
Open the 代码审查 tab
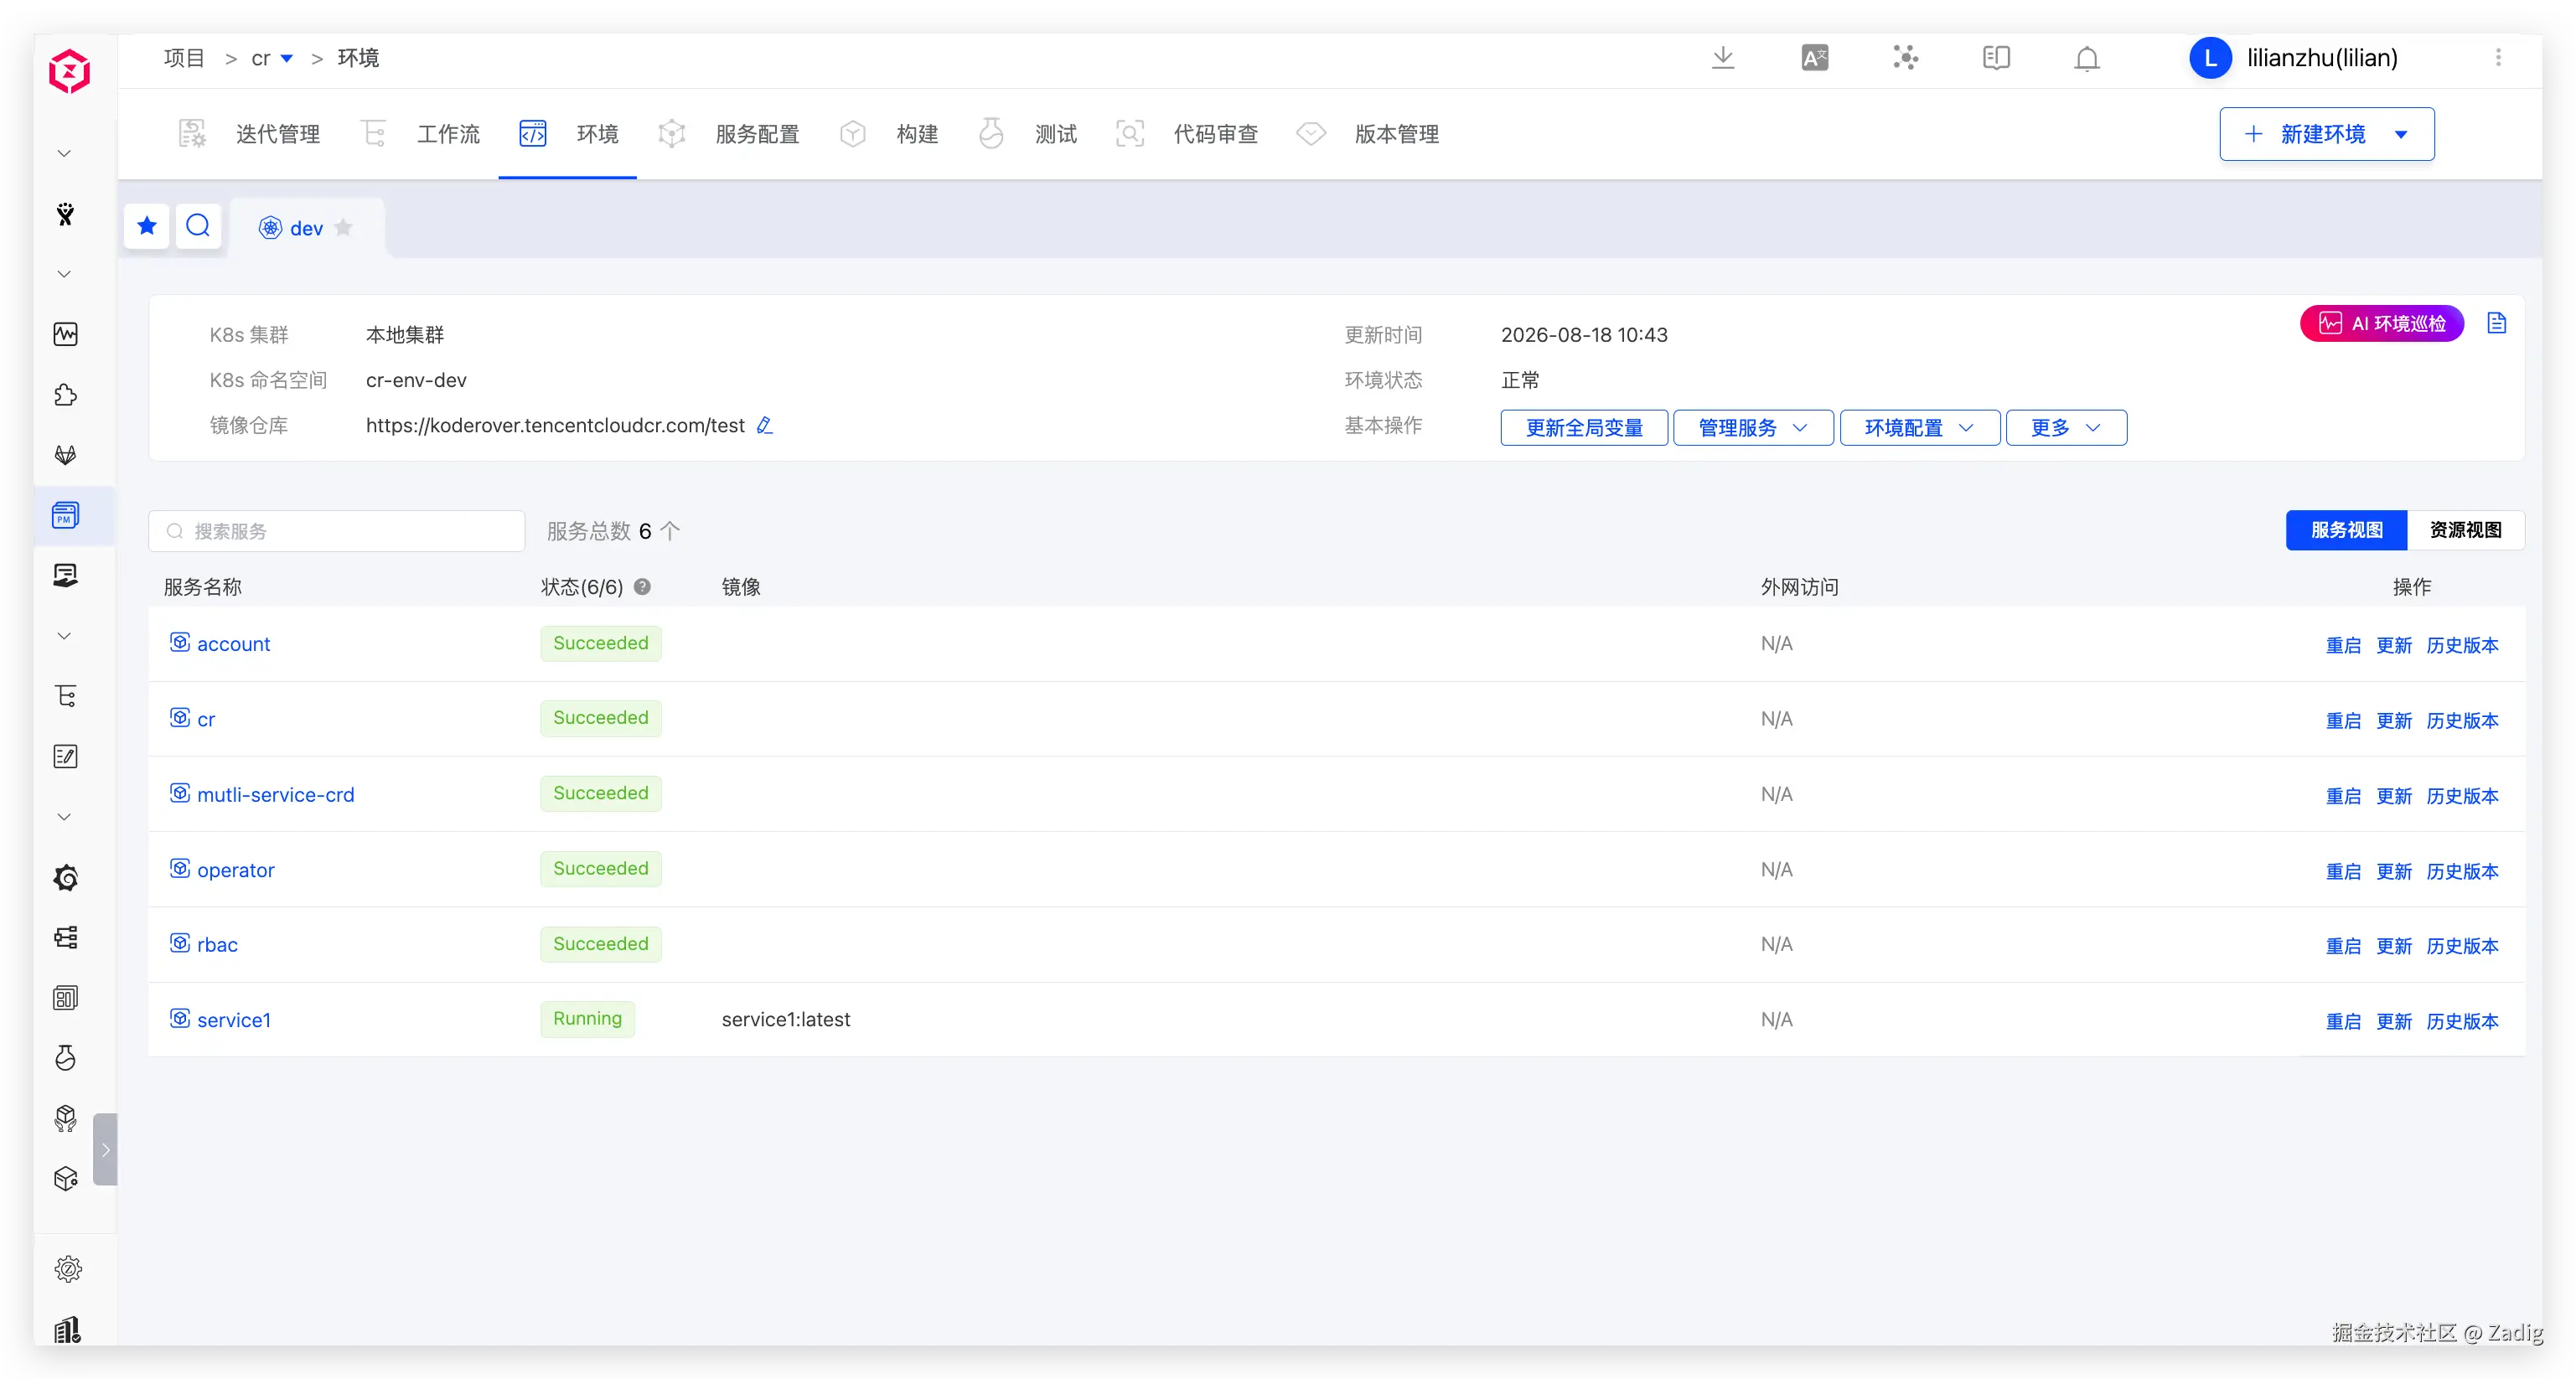(x=1187, y=134)
